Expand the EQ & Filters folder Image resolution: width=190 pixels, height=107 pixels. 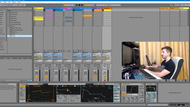(8, 18)
